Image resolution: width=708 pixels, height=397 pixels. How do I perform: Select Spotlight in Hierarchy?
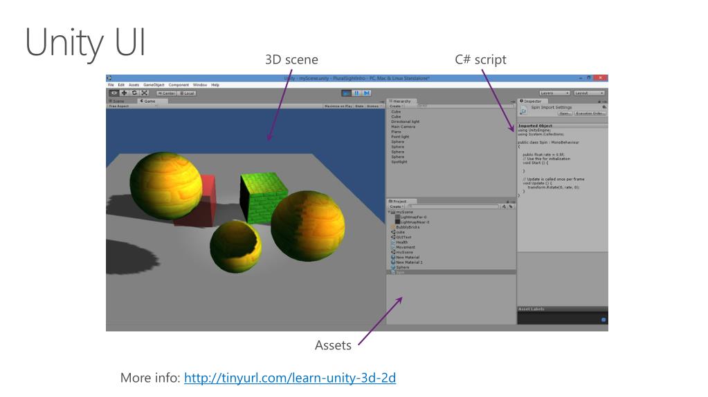399,162
